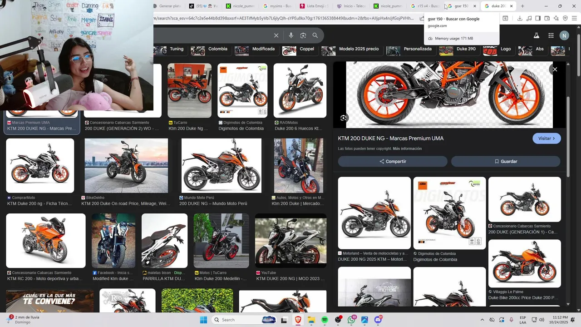Click the microphone tray icon
This screenshot has width=581, height=327.
click(x=511, y=320)
